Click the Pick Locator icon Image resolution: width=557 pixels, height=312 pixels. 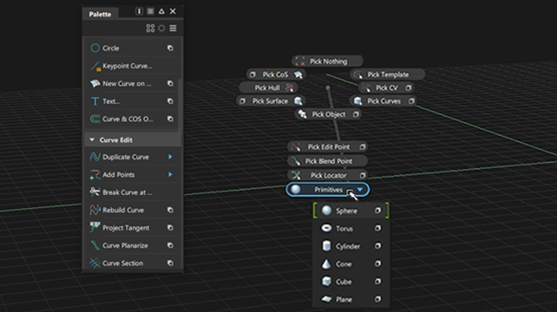tap(296, 175)
